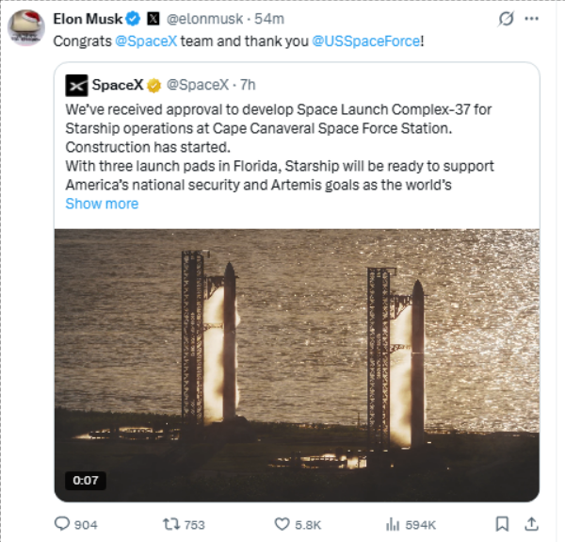Open Elon Musk's profile avatar

26,25
